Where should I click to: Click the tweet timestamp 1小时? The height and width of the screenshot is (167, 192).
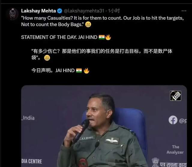114,11
